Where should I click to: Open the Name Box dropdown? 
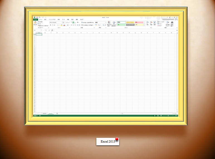[41, 30]
